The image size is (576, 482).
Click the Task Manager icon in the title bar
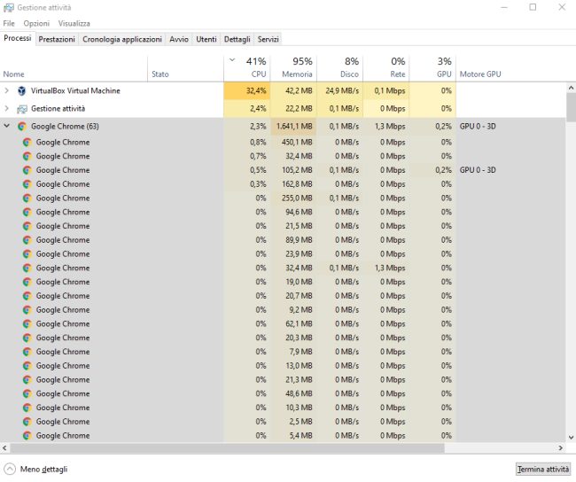(9, 7)
